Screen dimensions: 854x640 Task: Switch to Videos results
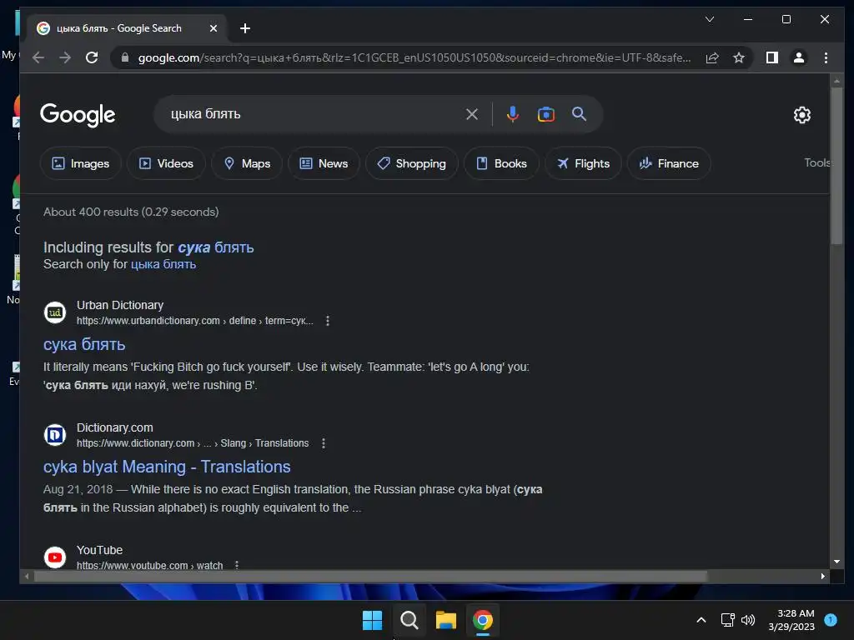click(x=166, y=163)
